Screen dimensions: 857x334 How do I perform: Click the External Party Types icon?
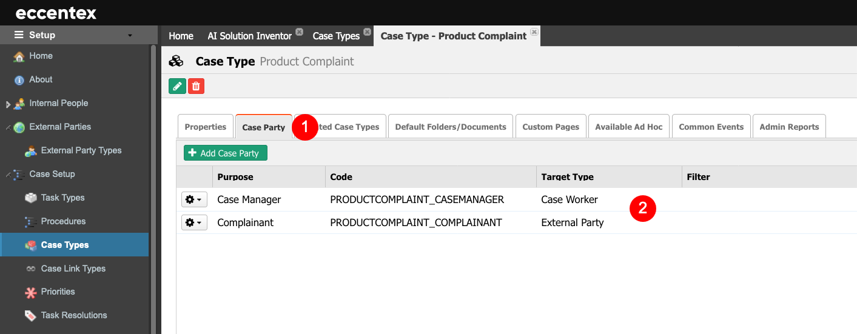(x=30, y=150)
